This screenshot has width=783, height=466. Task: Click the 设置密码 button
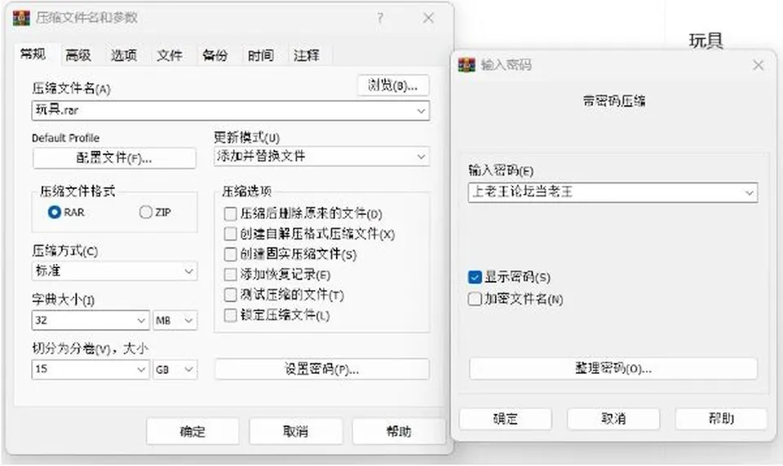point(321,369)
